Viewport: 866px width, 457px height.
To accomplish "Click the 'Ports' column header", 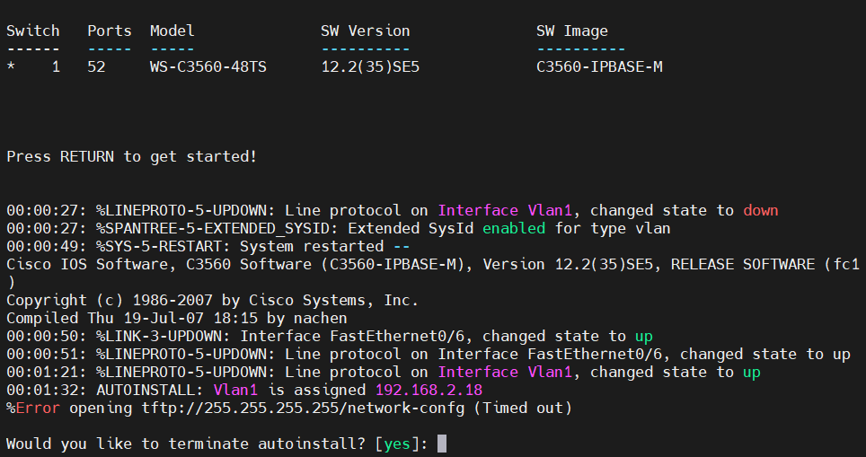I will (x=110, y=31).
